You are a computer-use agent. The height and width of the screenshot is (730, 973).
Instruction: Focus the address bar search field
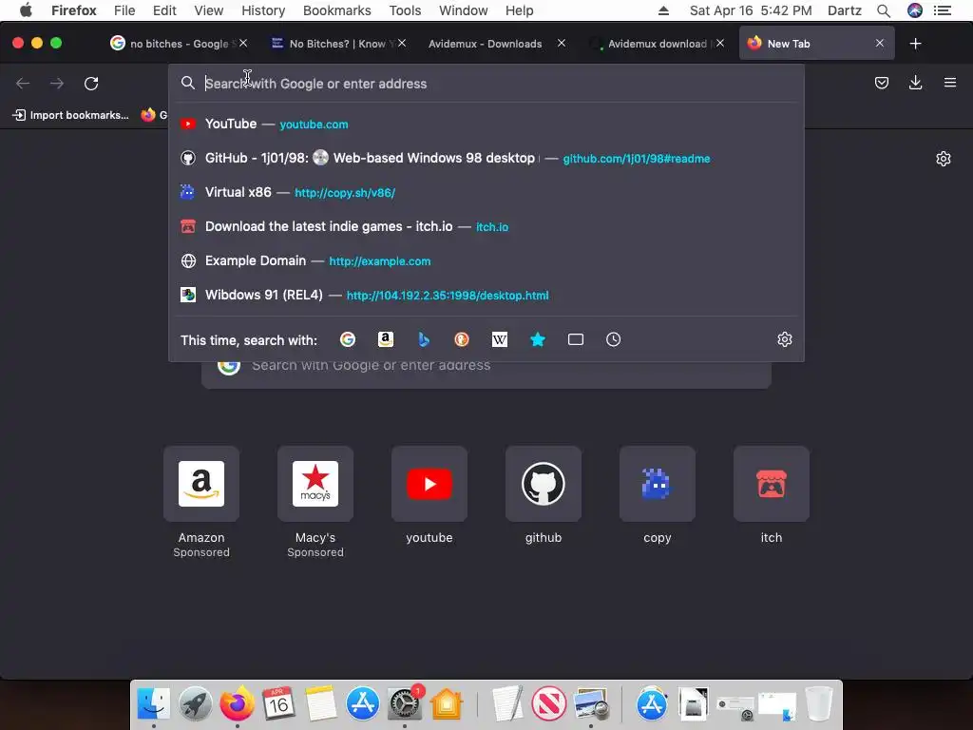click(x=486, y=84)
